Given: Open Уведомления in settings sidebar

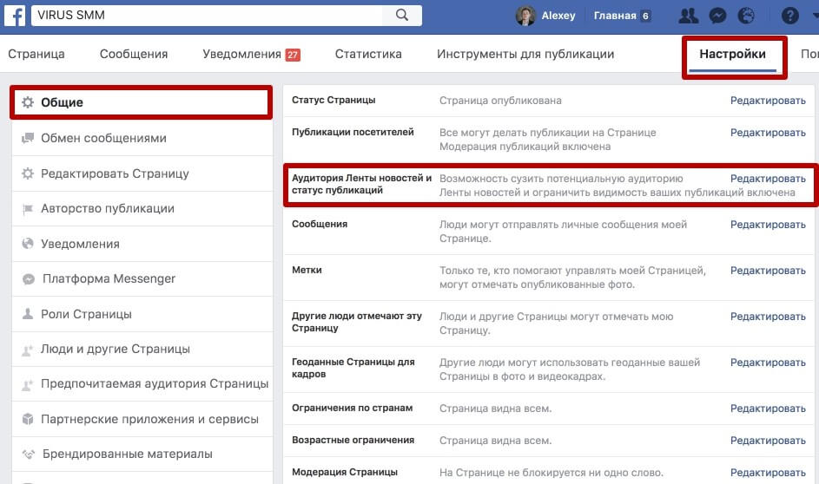Looking at the screenshot, I should pos(142,244).
